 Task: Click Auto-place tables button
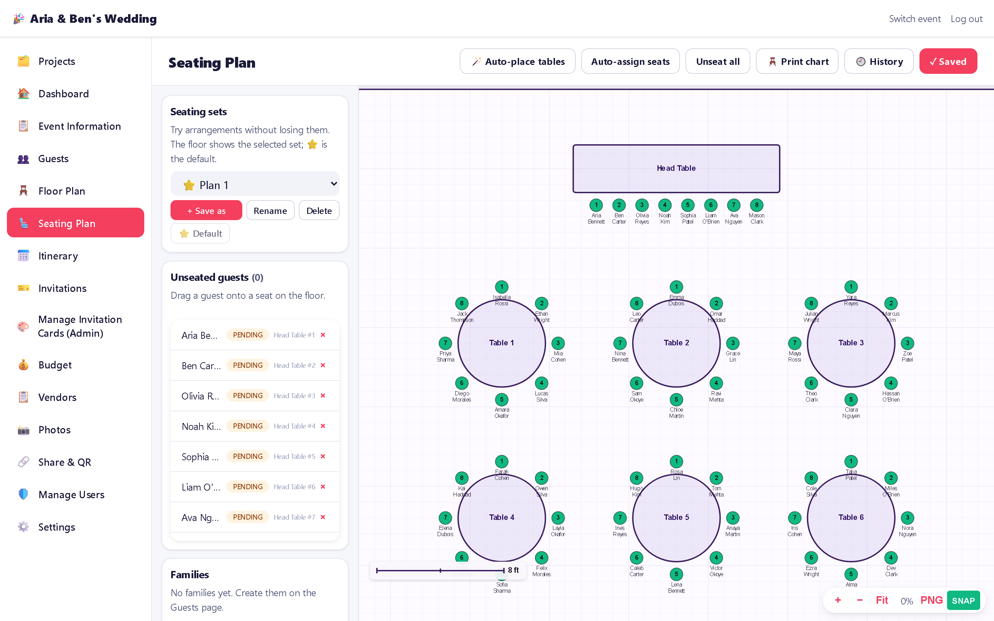tap(518, 61)
